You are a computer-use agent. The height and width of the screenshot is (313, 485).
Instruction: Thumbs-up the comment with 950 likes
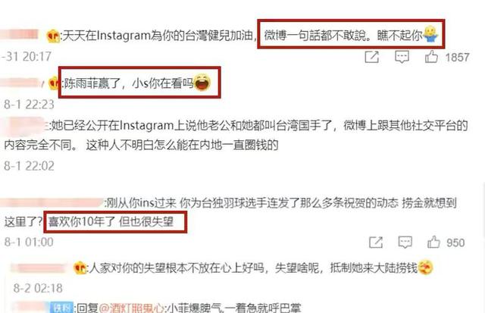tap(433, 243)
